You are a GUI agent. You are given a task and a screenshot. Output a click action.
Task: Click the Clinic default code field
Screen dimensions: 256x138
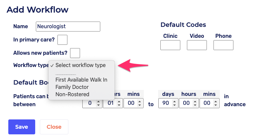(x=170, y=45)
